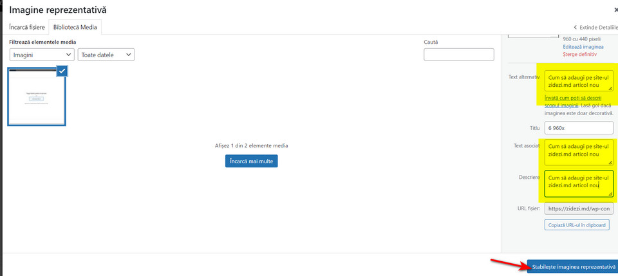This screenshot has height=276, width=618.
Task: Select the URL fișier field
Action: click(x=578, y=208)
